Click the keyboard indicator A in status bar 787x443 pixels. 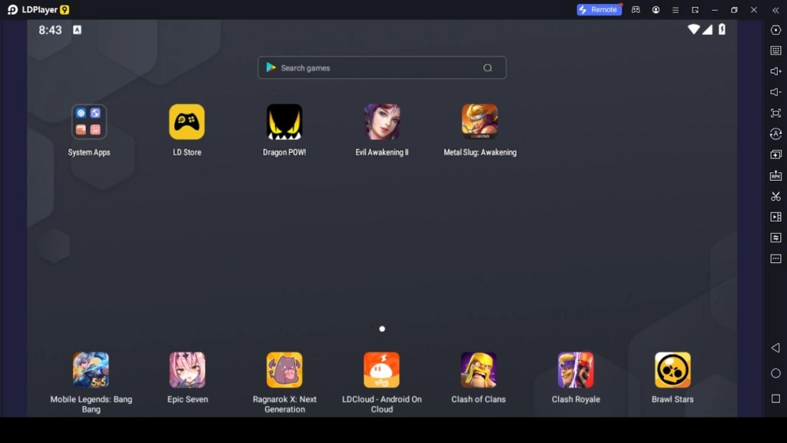(x=77, y=30)
